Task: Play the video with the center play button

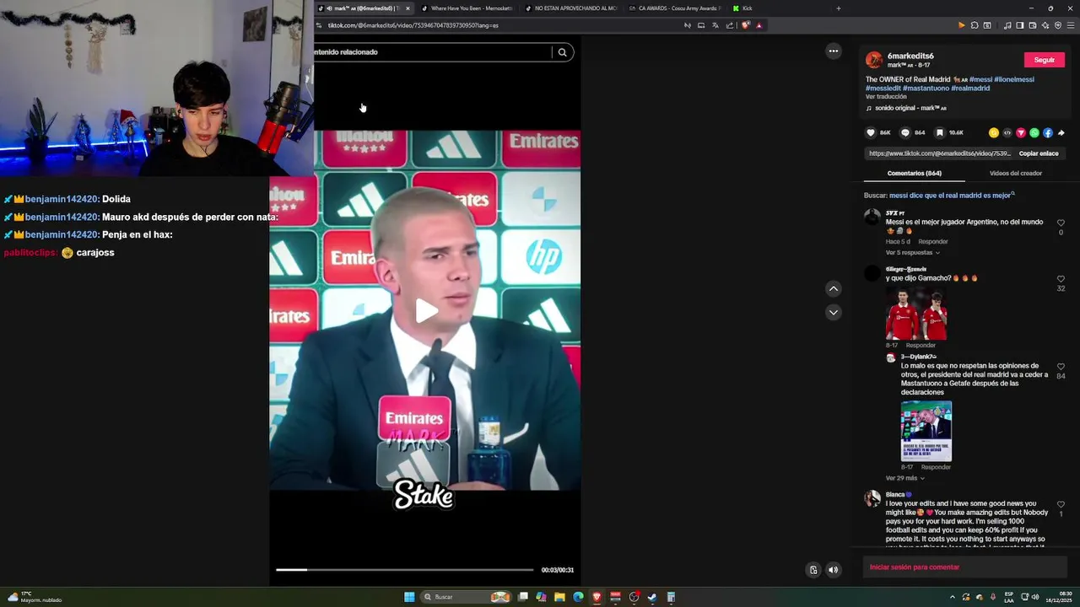Action: pos(426,310)
